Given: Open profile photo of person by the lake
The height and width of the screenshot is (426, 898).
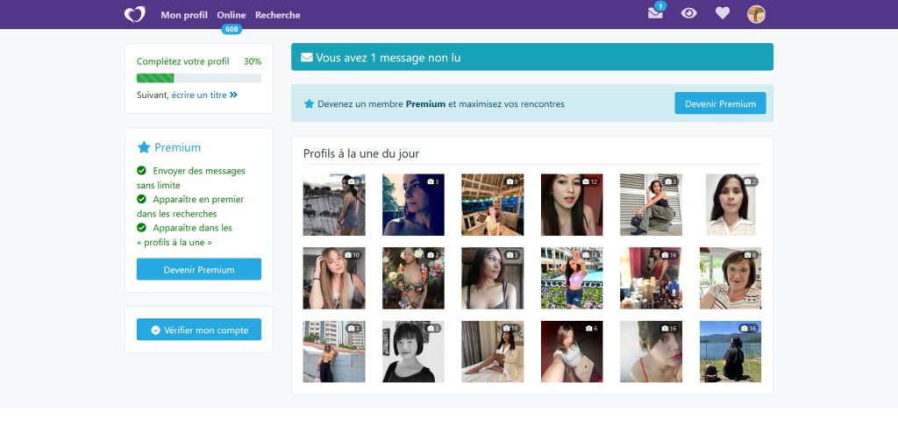Looking at the screenshot, I should tap(731, 351).
